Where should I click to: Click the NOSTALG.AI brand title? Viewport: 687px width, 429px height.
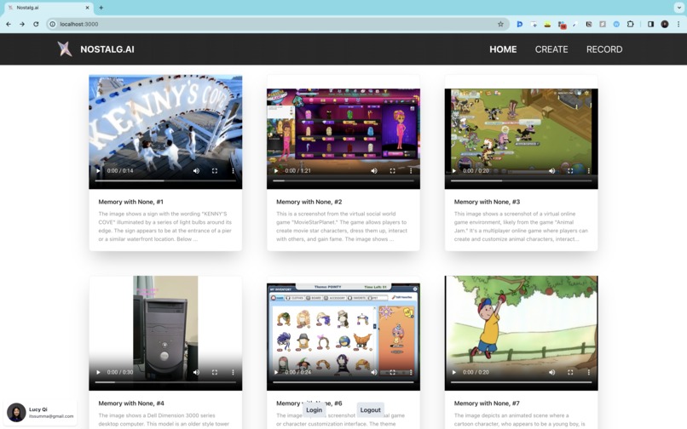pos(107,49)
